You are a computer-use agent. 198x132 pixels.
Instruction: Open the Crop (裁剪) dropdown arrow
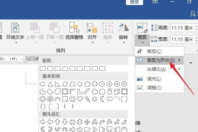(143, 43)
